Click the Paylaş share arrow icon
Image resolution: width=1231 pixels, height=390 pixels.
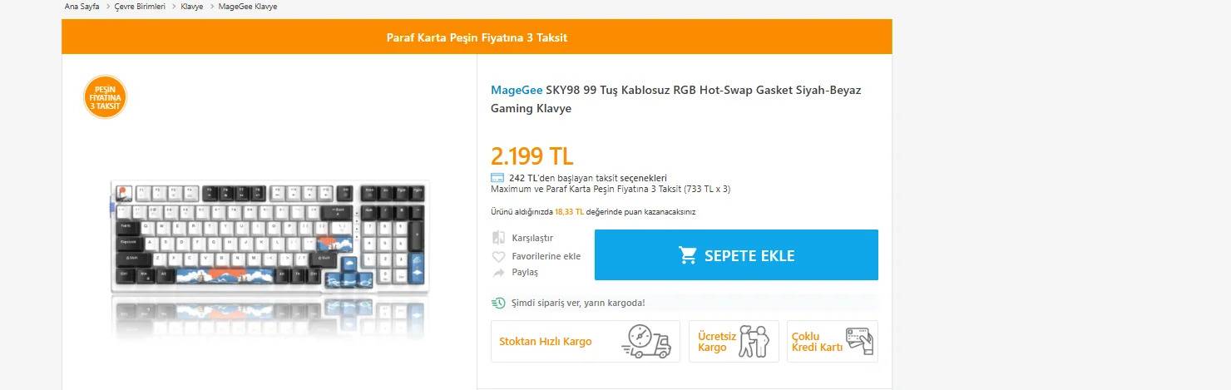498,273
